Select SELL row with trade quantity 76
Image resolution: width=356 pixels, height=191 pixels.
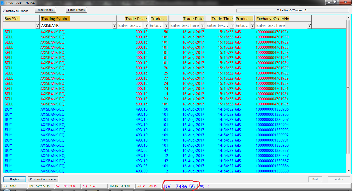174,68
